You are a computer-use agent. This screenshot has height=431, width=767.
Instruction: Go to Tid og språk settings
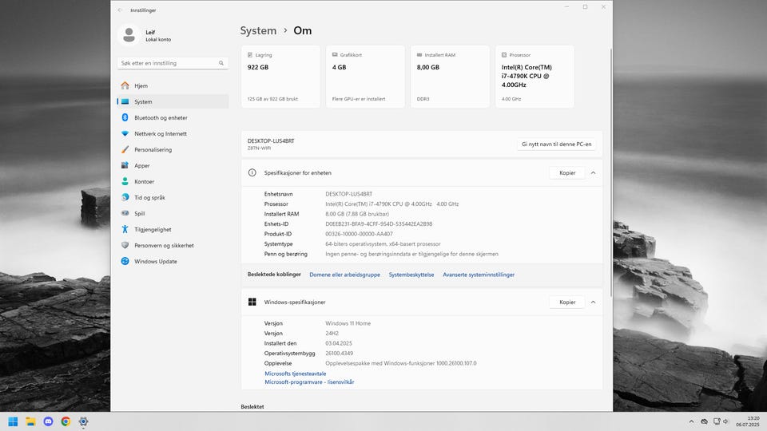(148, 197)
